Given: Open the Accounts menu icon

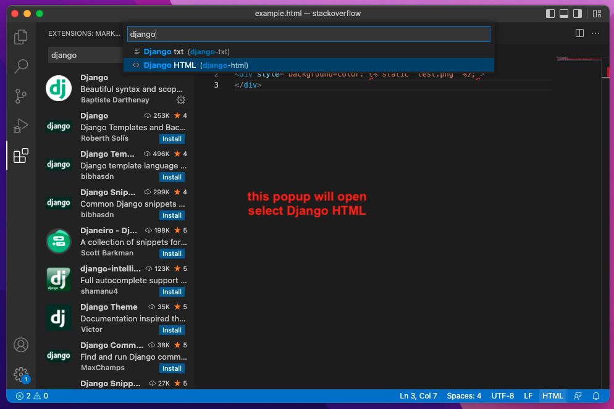Looking at the screenshot, I should click(x=21, y=345).
